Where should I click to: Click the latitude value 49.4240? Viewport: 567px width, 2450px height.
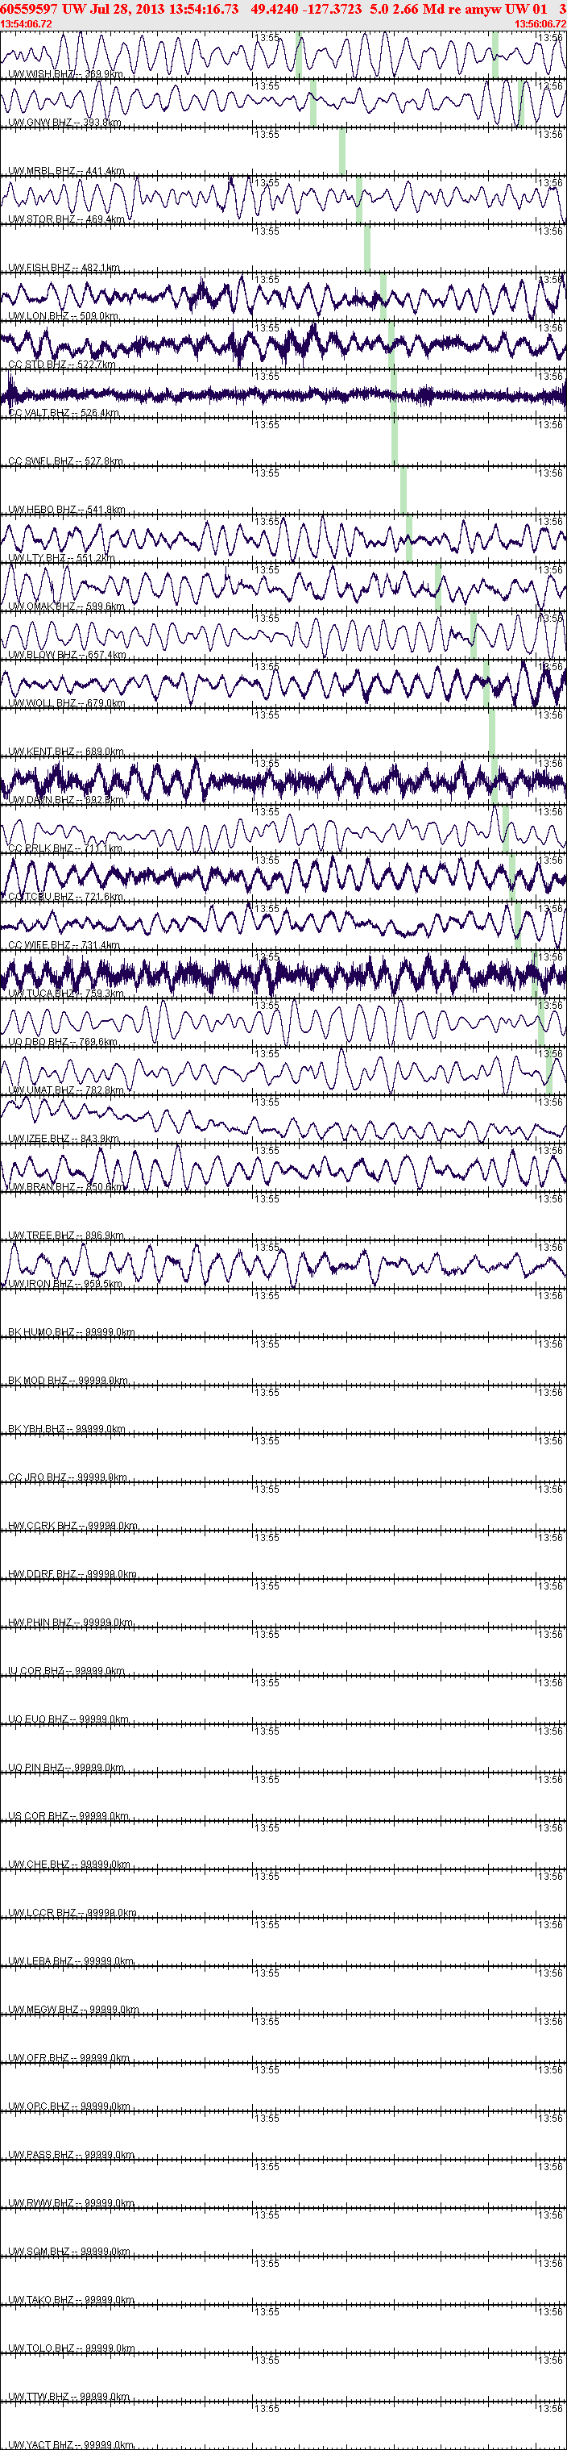click(x=275, y=9)
